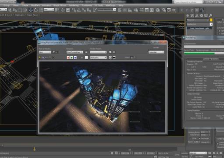The height and width of the screenshot is (158, 224).
Task: Toggle the blue channel in render window
Action: 75,57
